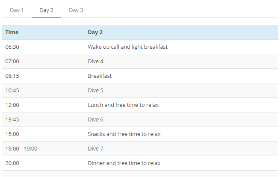Open the Day 3 tab
The width and height of the screenshot is (280, 177).
click(76, 10)
